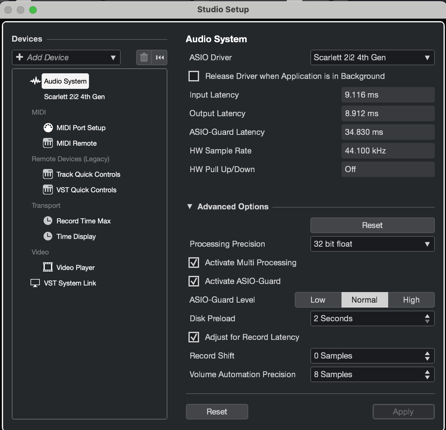The width and height of the screenshot is (446, 430).
Task: Click the MIDI Remote keyboard icon
Action: [x=48, y=143]
